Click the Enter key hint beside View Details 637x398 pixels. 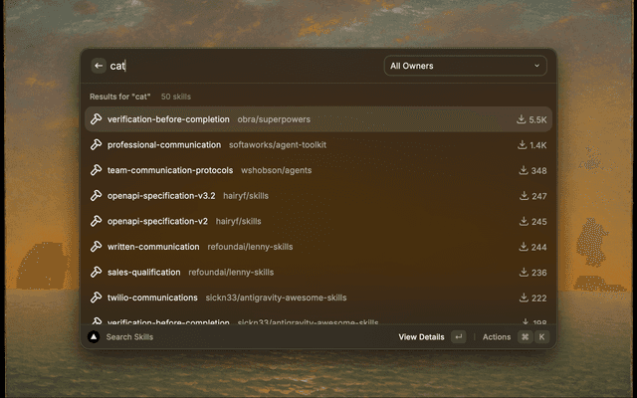[x=458, y=337]
